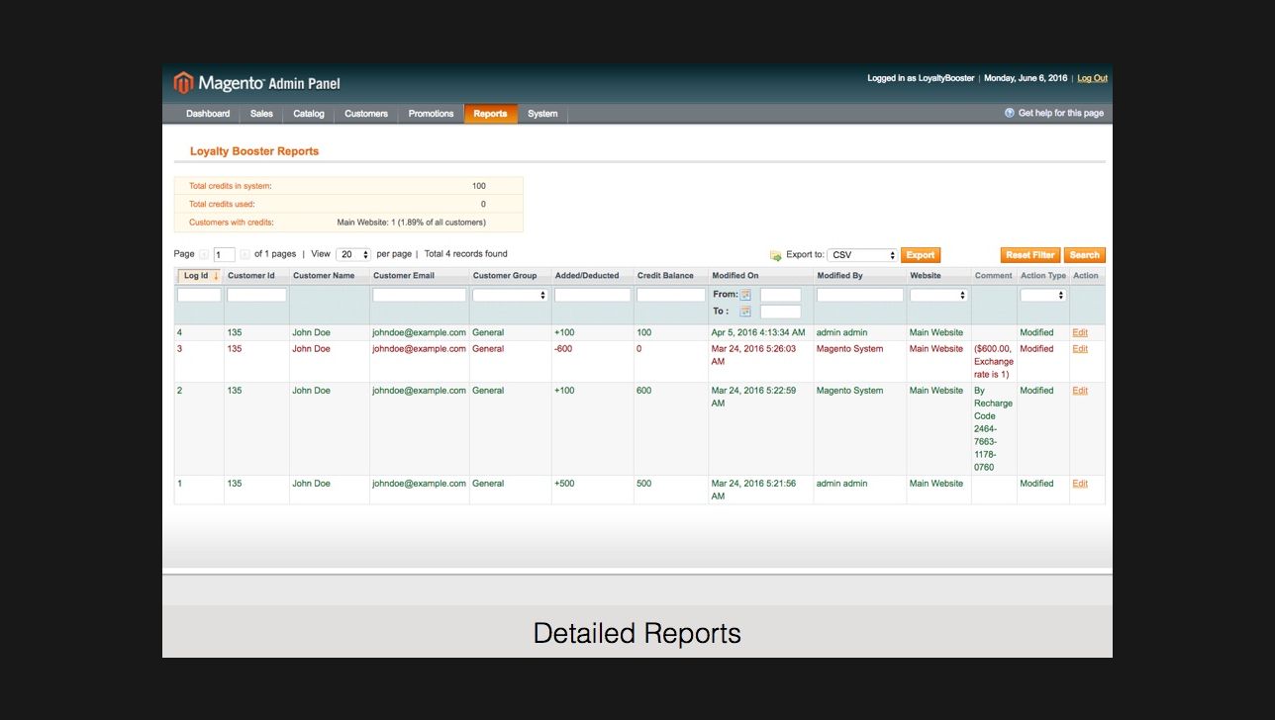Viewport: 1275px width, 720px height.
Task: Click the help icon beside 'Get help'
Action: (x=1009, y=113)
